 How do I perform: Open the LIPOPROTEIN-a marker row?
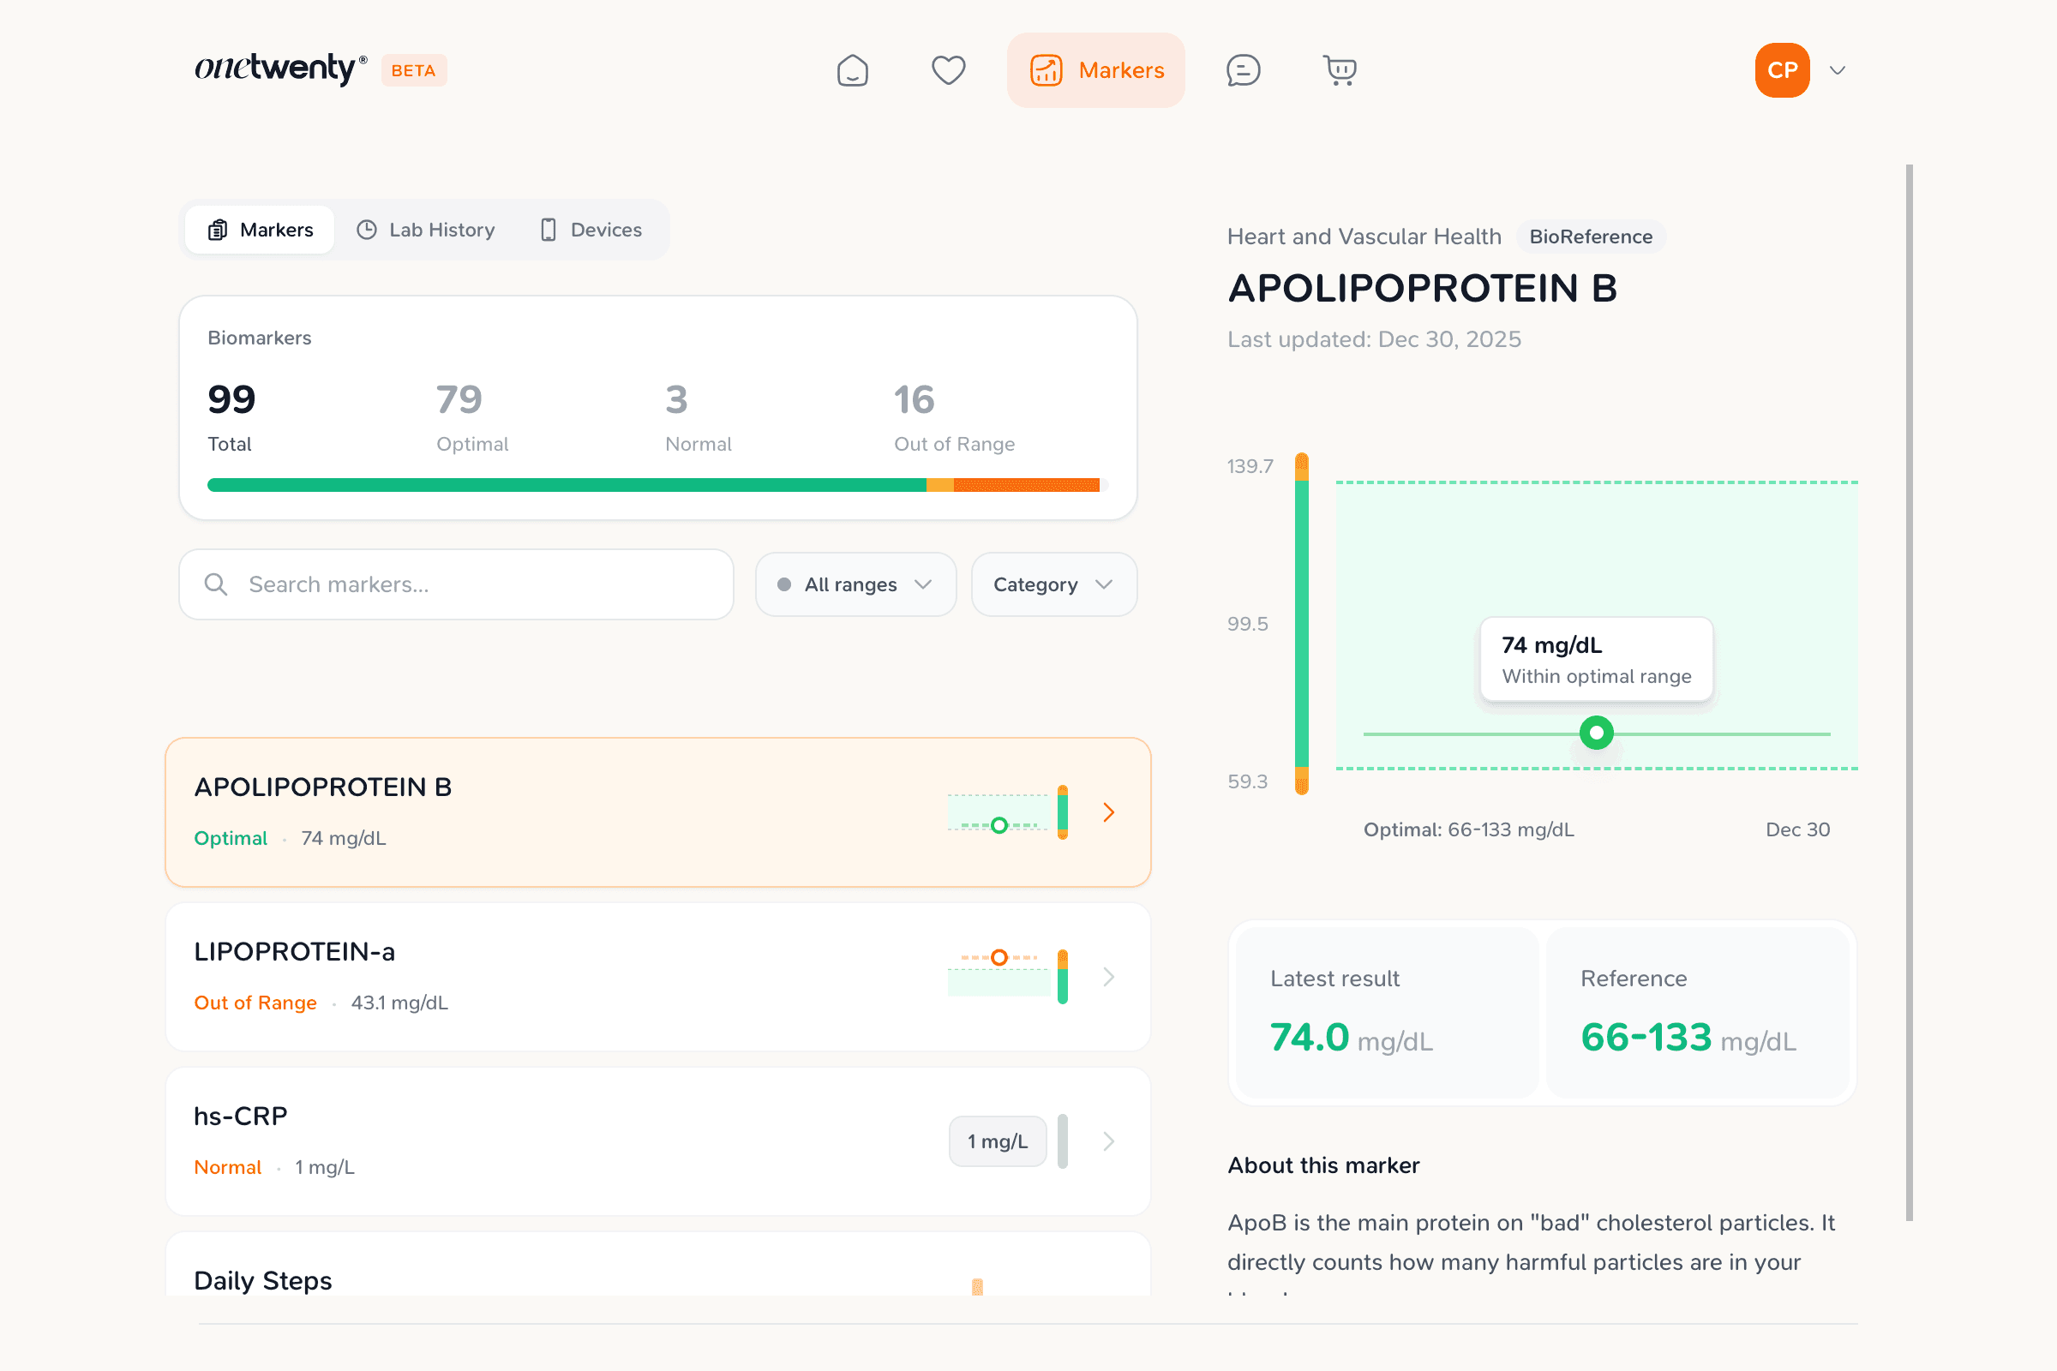[657, 976]
